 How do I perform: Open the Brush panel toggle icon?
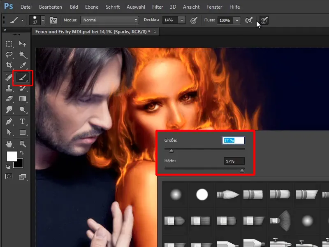click(x=53, y=20)
